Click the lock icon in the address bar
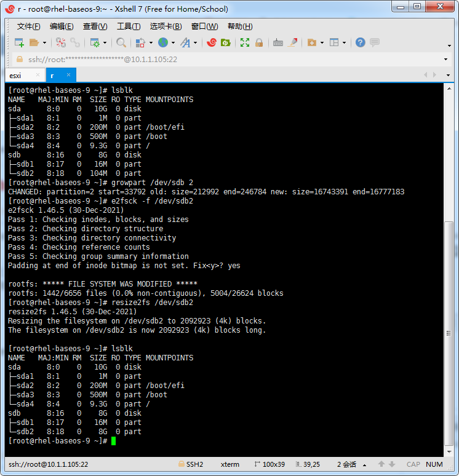This screenshot has height=476, width=459. coord(20,59)
